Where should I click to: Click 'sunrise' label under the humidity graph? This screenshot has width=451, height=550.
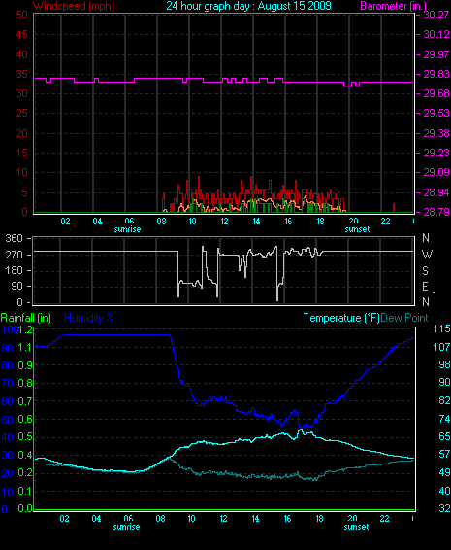point(126,527)
